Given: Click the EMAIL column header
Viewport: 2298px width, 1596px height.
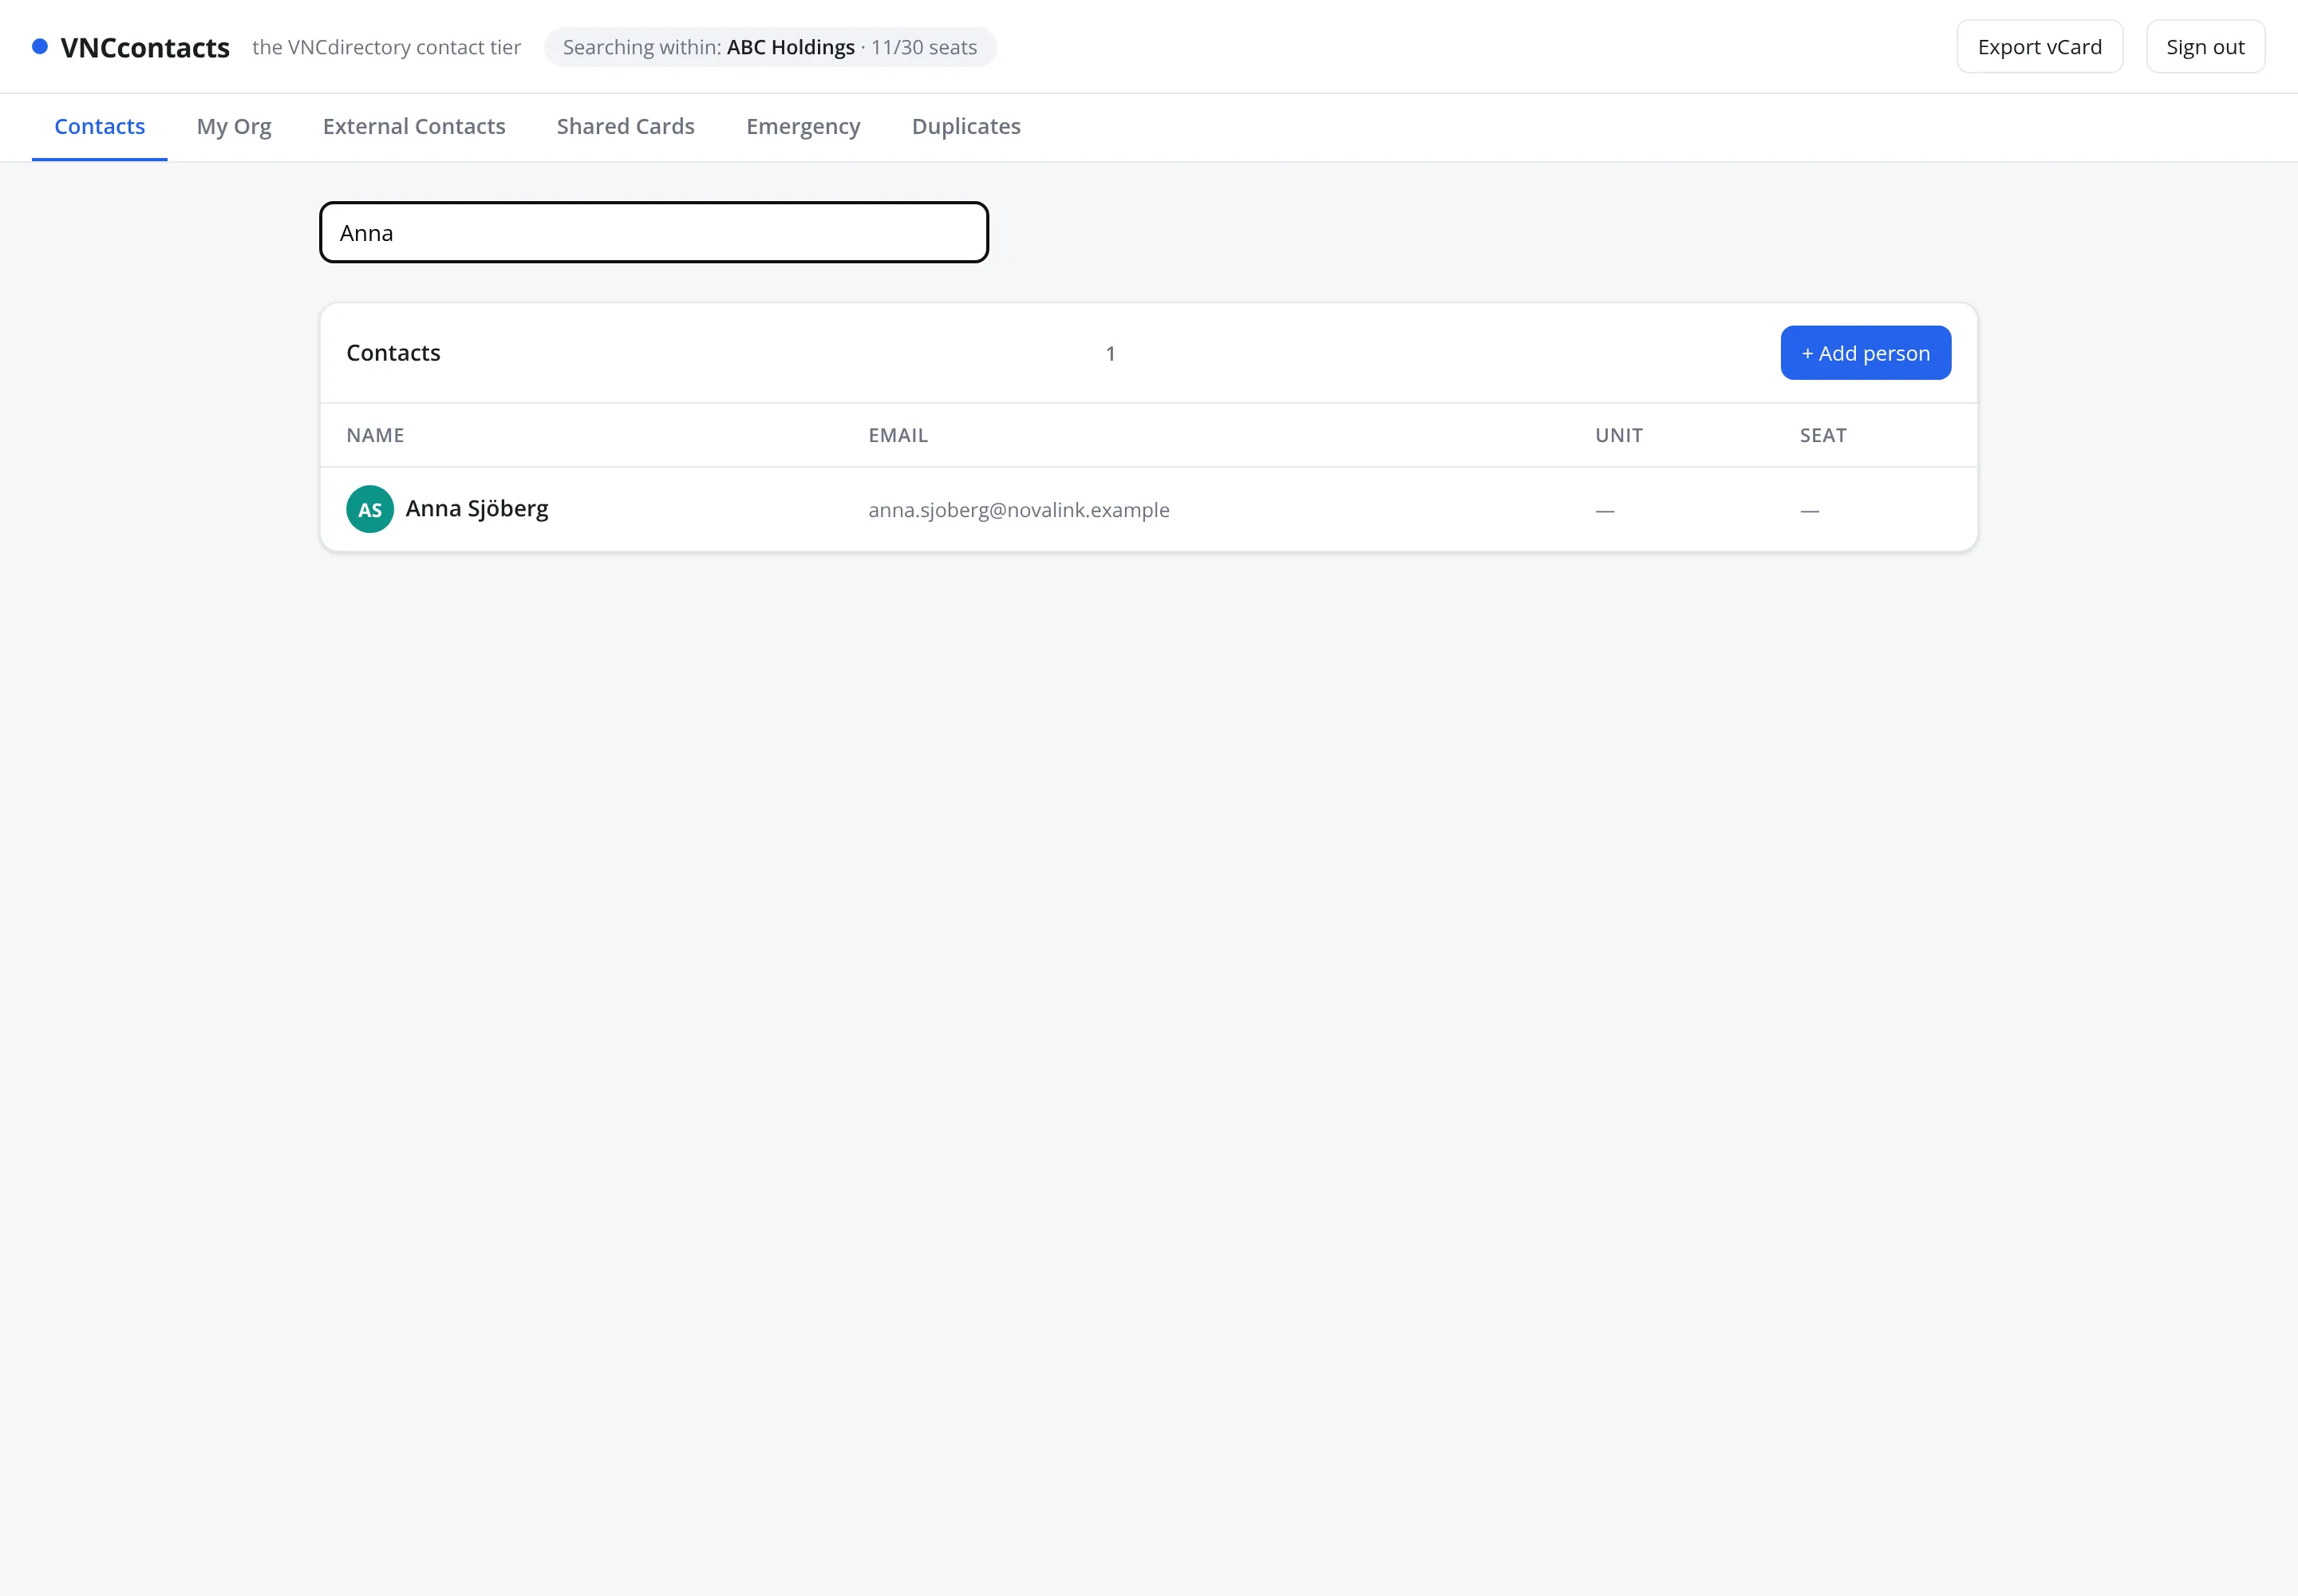Looking at the screenshot, I should point(898,435).
